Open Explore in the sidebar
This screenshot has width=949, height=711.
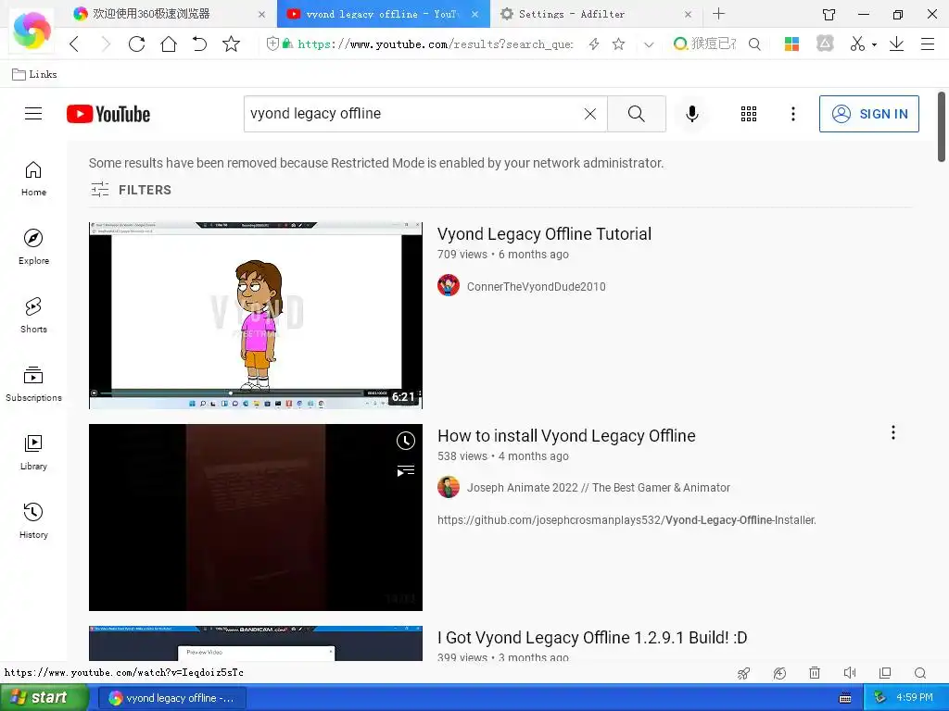(x=33, y=247)
